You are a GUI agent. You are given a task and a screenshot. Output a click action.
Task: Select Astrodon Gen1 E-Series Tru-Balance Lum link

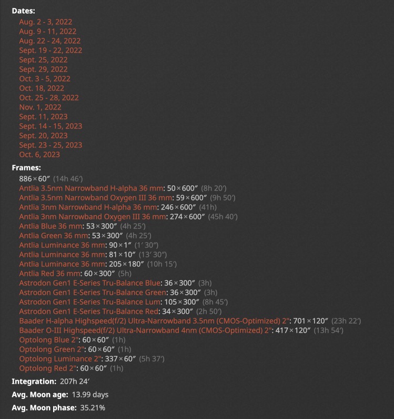click(90, 302)
